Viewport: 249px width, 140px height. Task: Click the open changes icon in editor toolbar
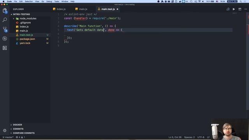click(x=228, y=9)
